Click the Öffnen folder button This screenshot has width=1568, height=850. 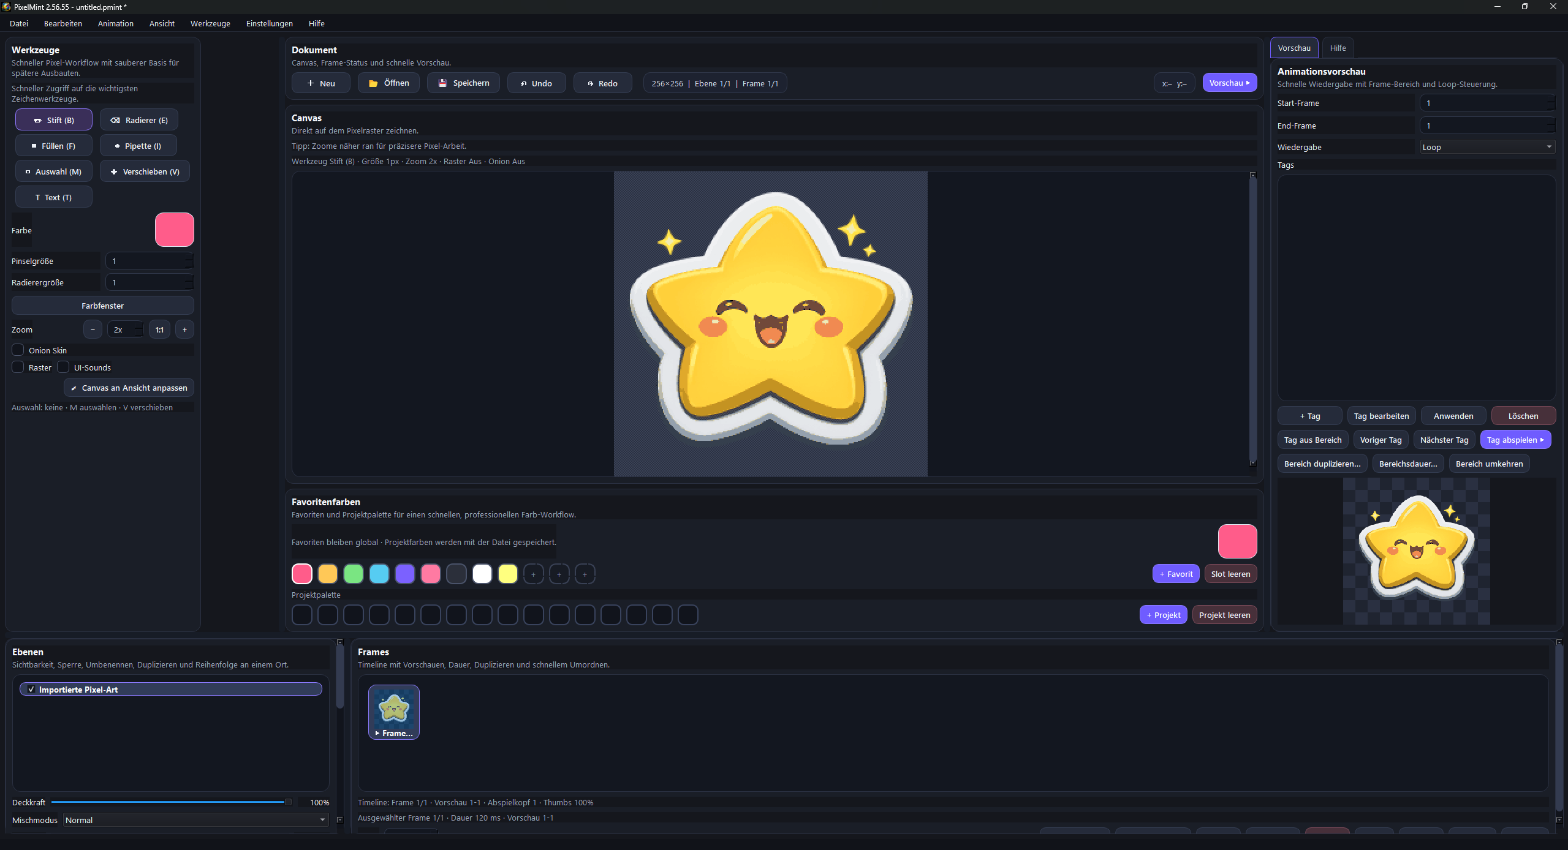click(388, 83)
